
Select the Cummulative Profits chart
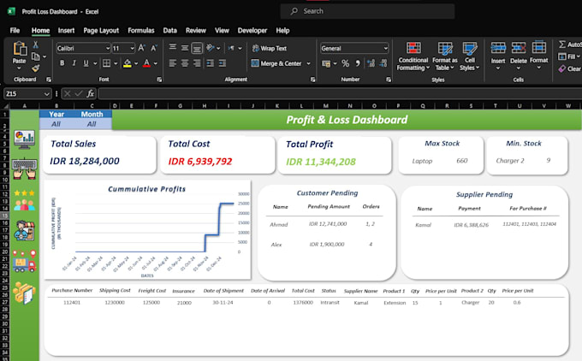(147, 229)
